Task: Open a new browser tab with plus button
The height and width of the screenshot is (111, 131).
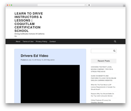Action: 124,6
